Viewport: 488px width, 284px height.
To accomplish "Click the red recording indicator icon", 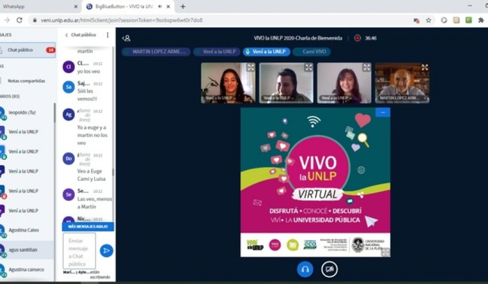I will point(357,38).
